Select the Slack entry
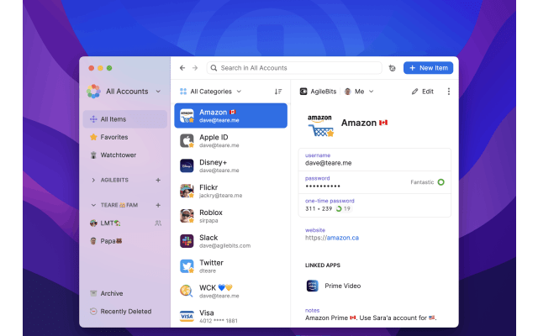The height and width of the screenshot is (336, 538). [x=230, y=241]
